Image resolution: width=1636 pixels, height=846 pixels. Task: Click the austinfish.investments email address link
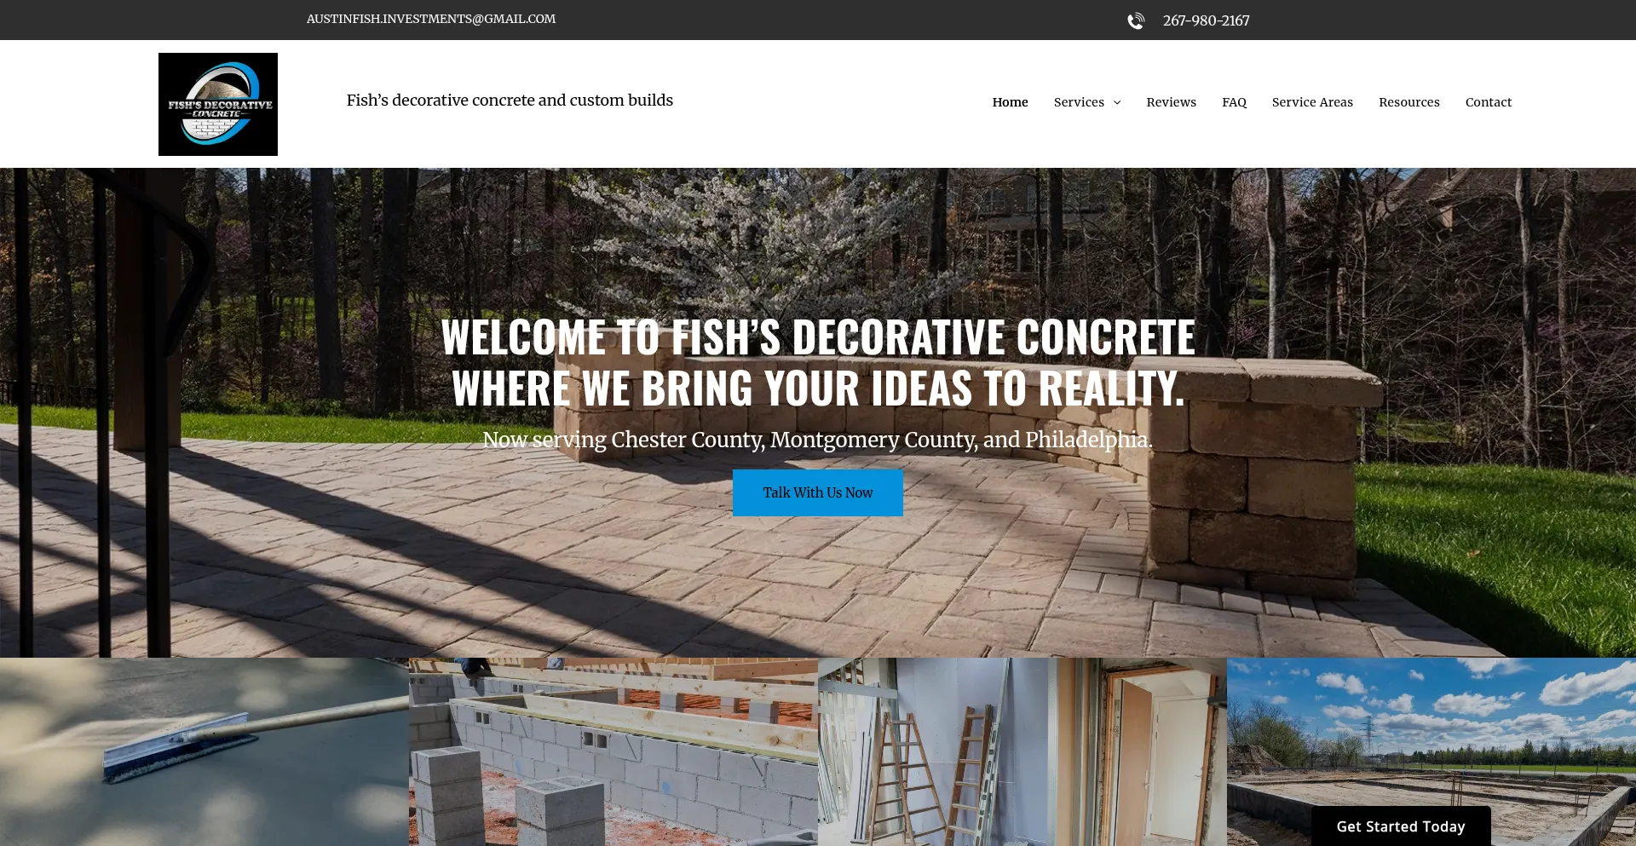click(431, 19)
